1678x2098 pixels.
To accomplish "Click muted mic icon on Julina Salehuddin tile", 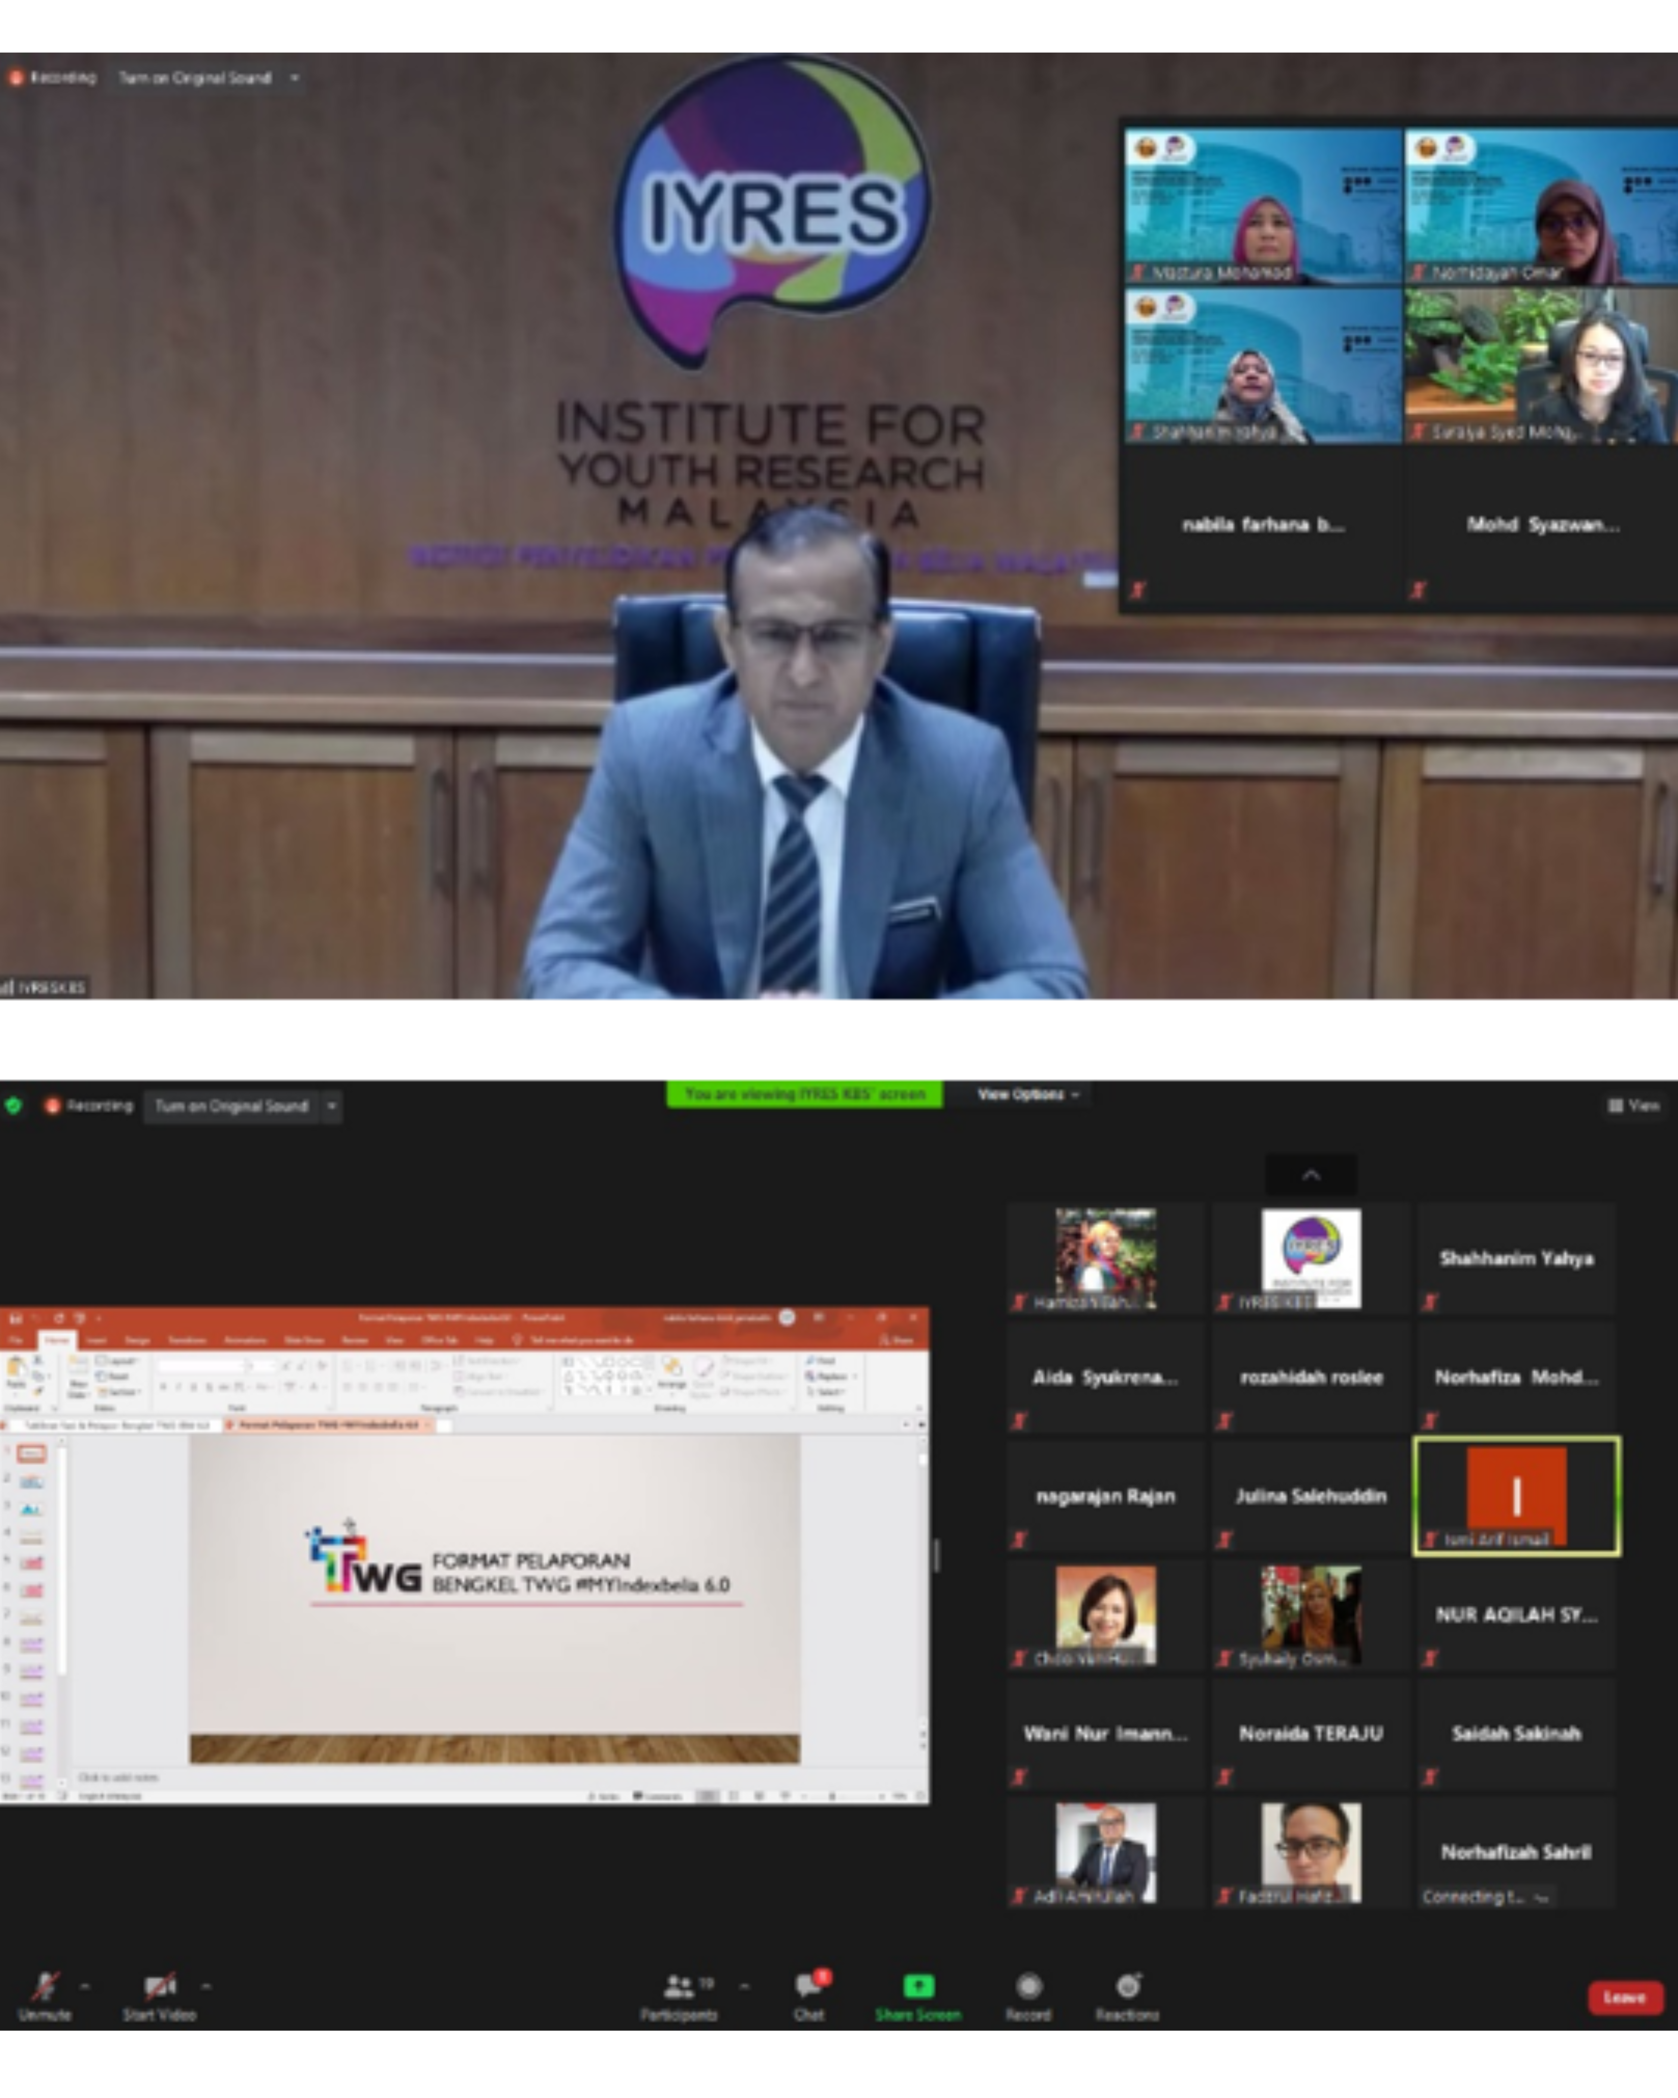I will click(1225, 1541).
